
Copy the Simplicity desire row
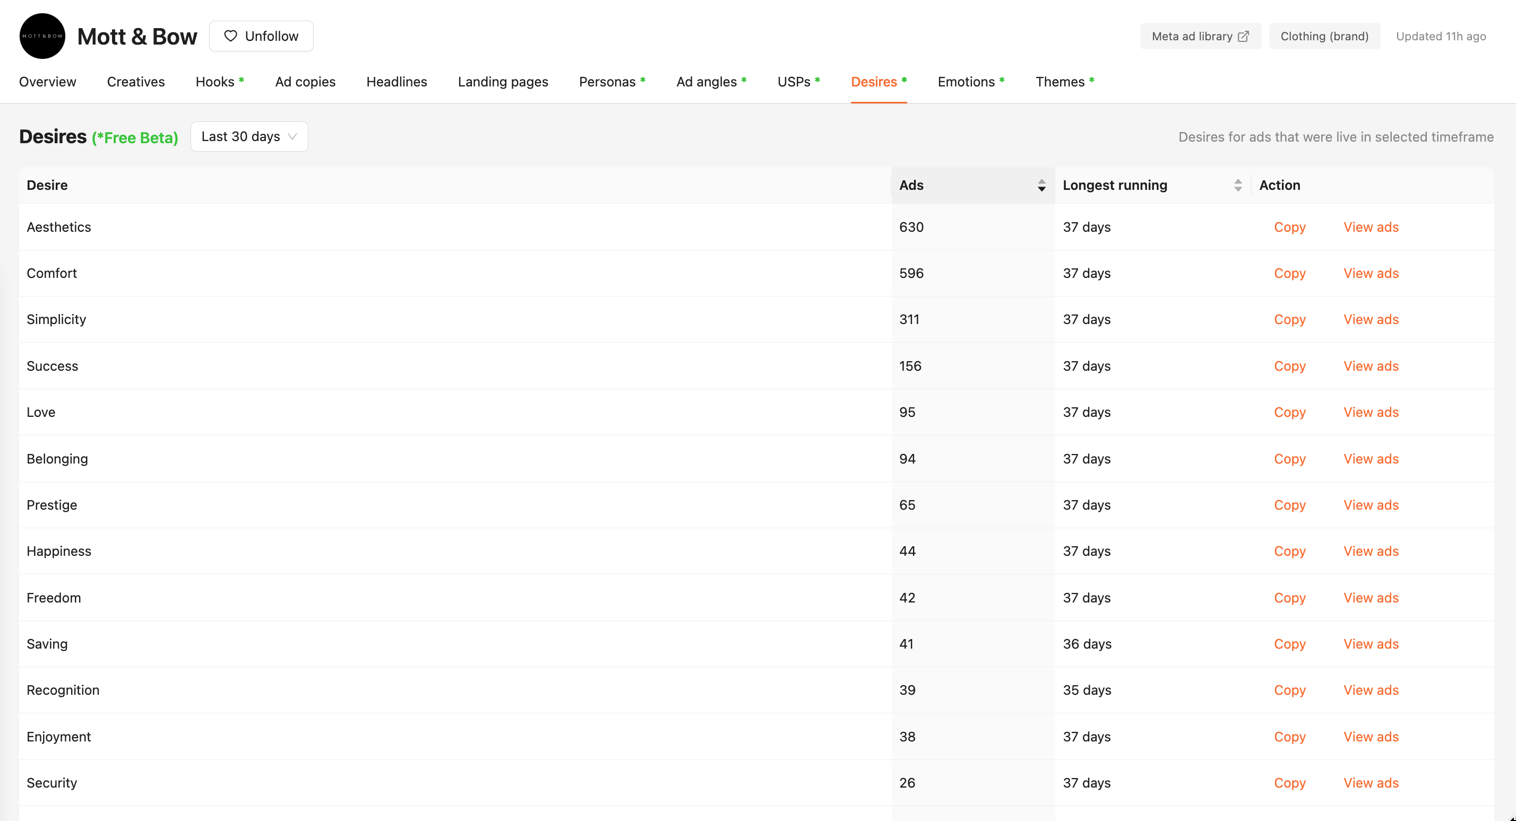pos(1289,319)
